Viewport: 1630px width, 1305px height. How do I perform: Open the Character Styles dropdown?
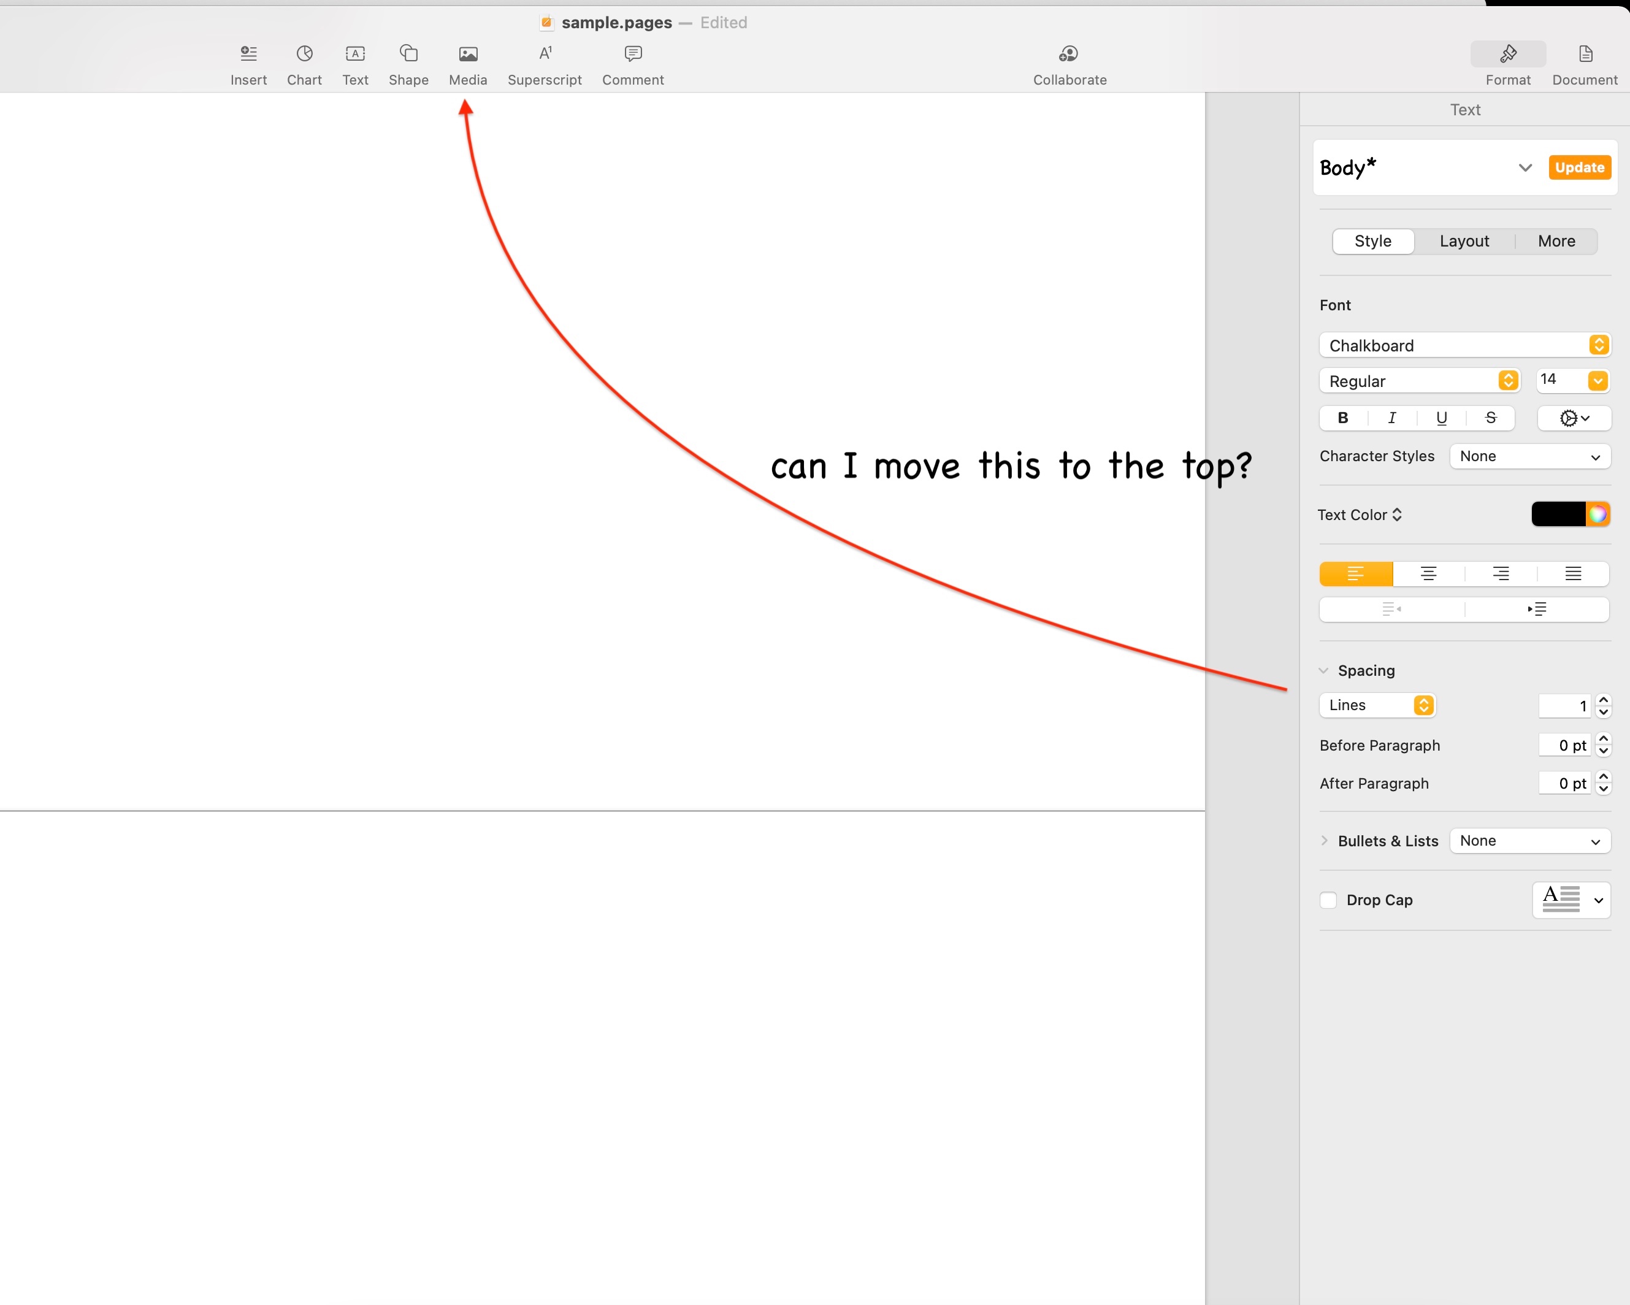coord(1529,457)
